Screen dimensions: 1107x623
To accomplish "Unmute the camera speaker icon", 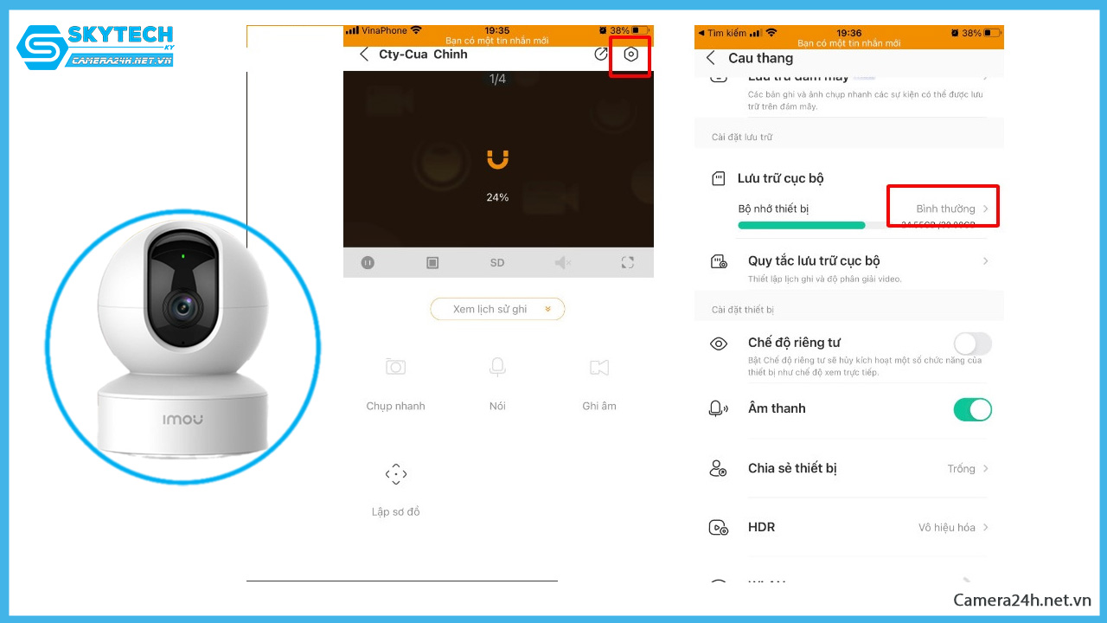I will 563,263.
